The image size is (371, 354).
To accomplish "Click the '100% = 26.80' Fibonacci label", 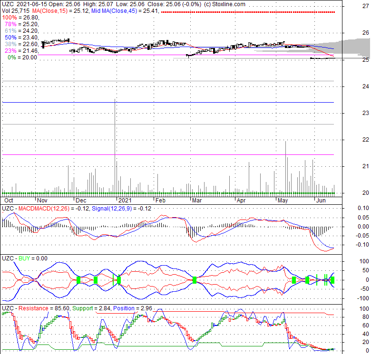I will pyautogui.click(x=20, y=18).
